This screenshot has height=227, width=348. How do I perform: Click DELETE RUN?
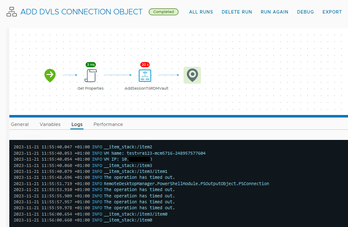[x=237, y=12]
